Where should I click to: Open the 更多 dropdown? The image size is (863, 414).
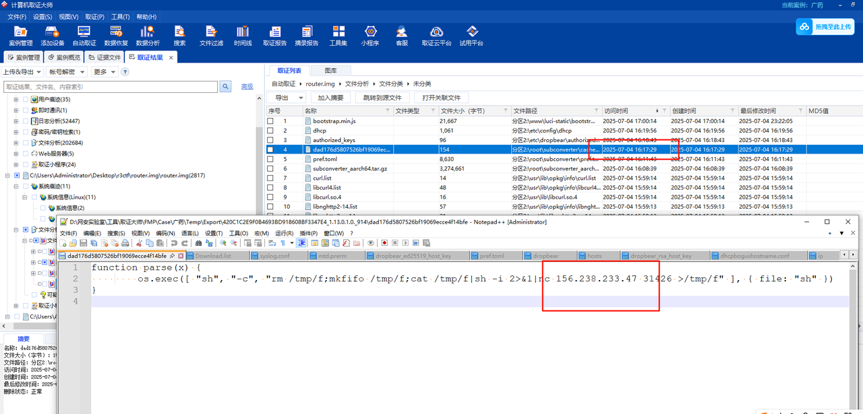[105, 72]
